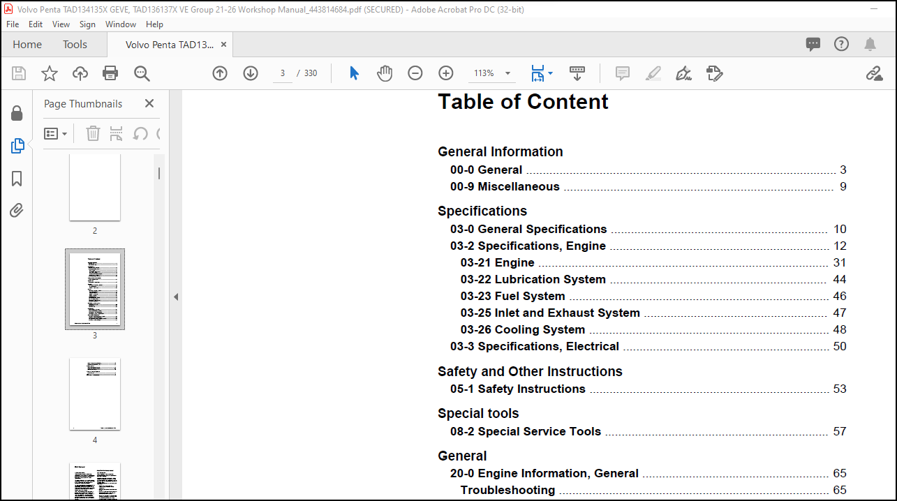Viewport: 897px width, 501px height.
Task: Open 08-2 Special Service Tools entry
Action: [648, 431]
